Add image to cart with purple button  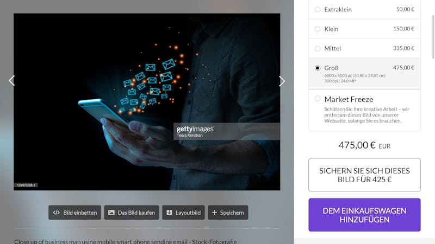click(364, 215)
